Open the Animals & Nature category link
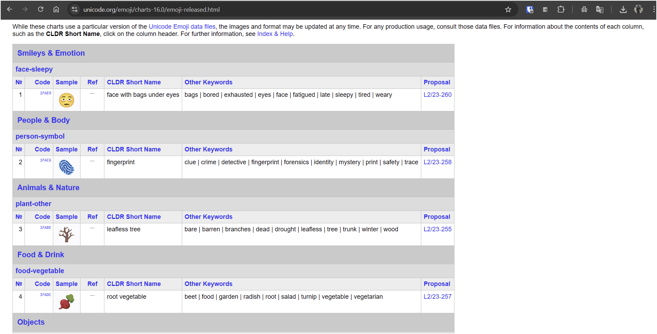 tap(48, 188)
